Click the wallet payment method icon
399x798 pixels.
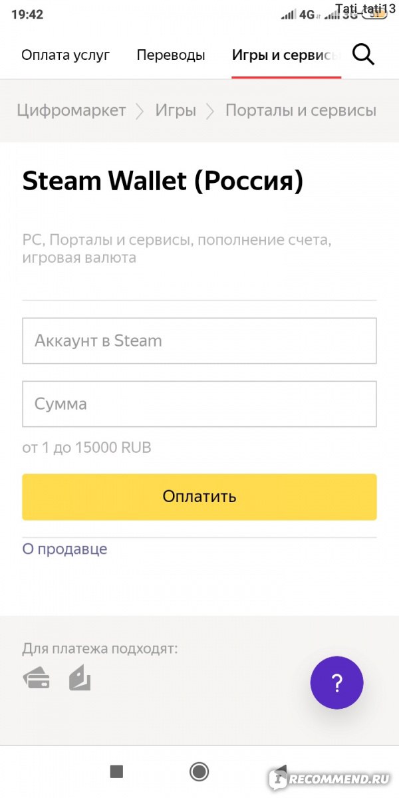tap(80, 679)
